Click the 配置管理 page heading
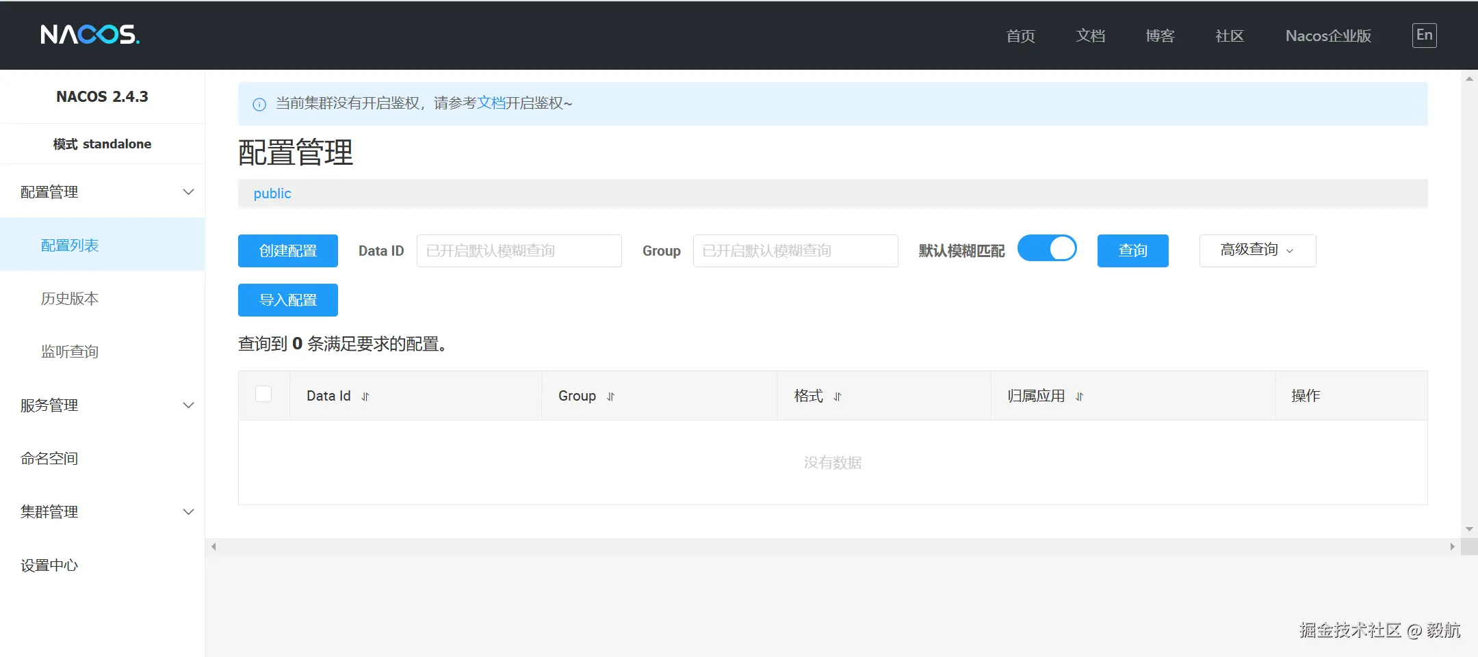Viewport: 1478px width, 657px height. coord(296,152)
